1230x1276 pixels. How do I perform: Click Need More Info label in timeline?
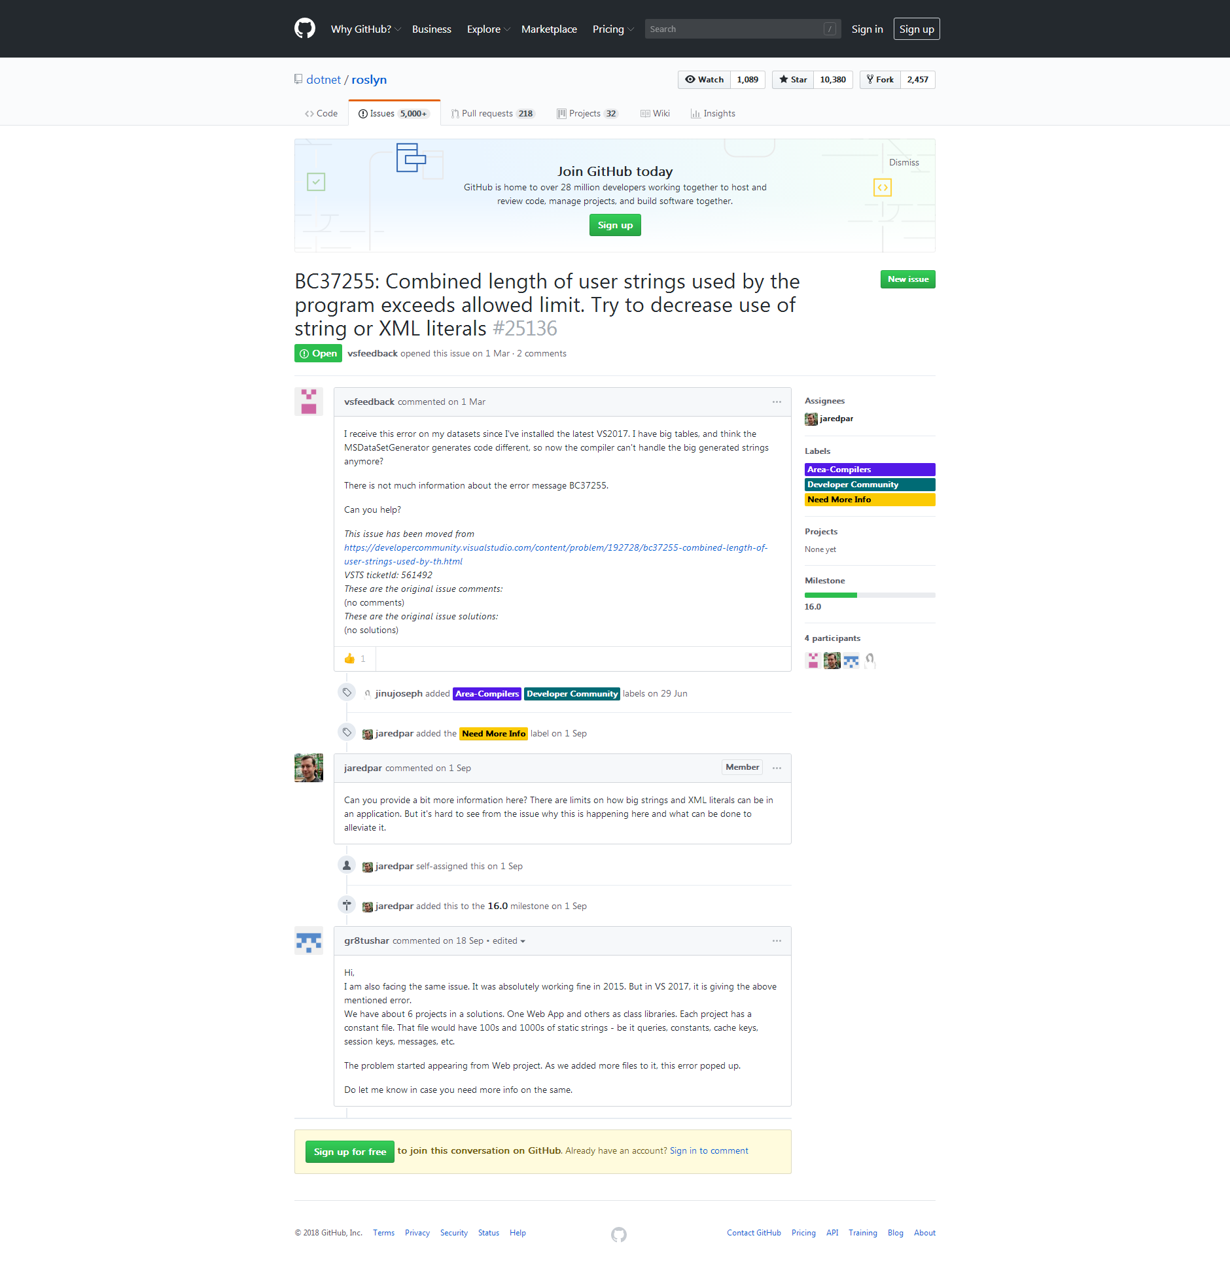[x=493, y=734]
